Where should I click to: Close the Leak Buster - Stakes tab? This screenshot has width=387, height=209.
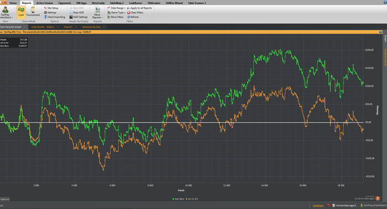pos(57,27)
